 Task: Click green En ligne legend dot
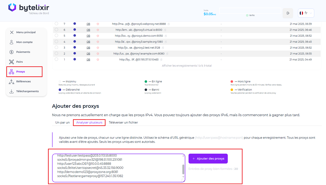coord(146,81)
